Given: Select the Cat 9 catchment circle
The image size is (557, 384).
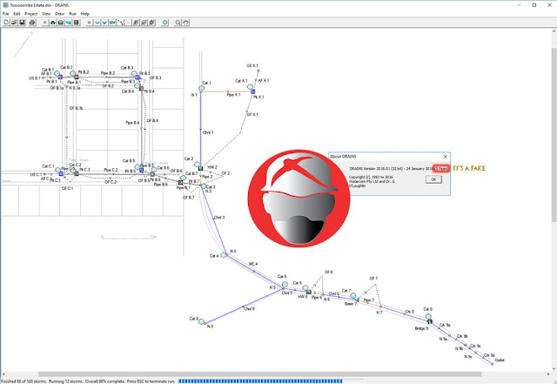Looking at the screenshot, I should pos(429,316).
